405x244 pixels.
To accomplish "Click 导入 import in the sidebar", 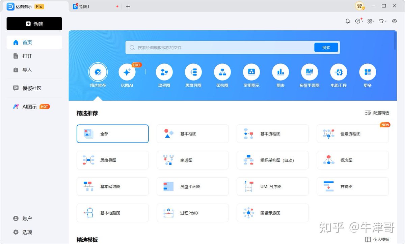I will (34, 70).
